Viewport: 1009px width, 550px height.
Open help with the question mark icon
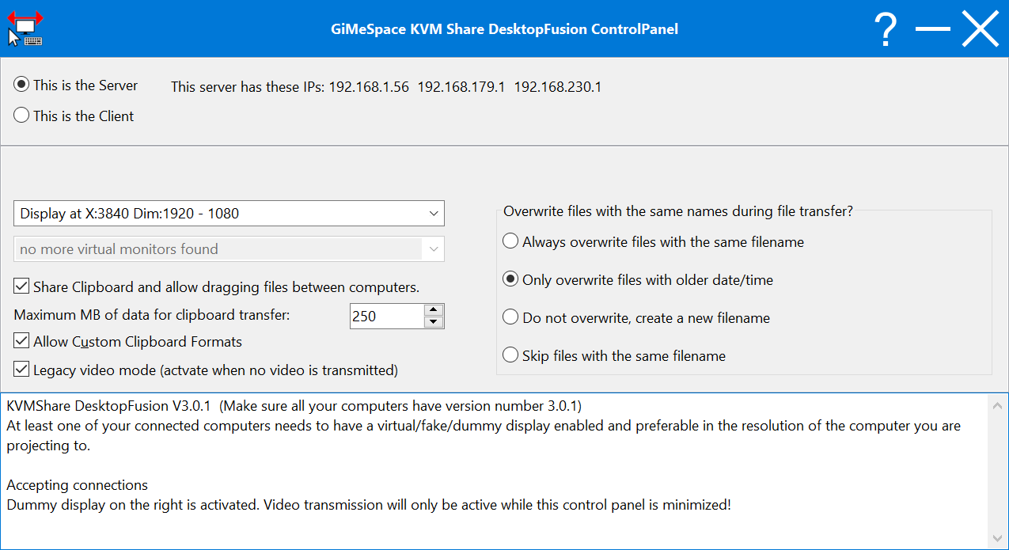886,29
